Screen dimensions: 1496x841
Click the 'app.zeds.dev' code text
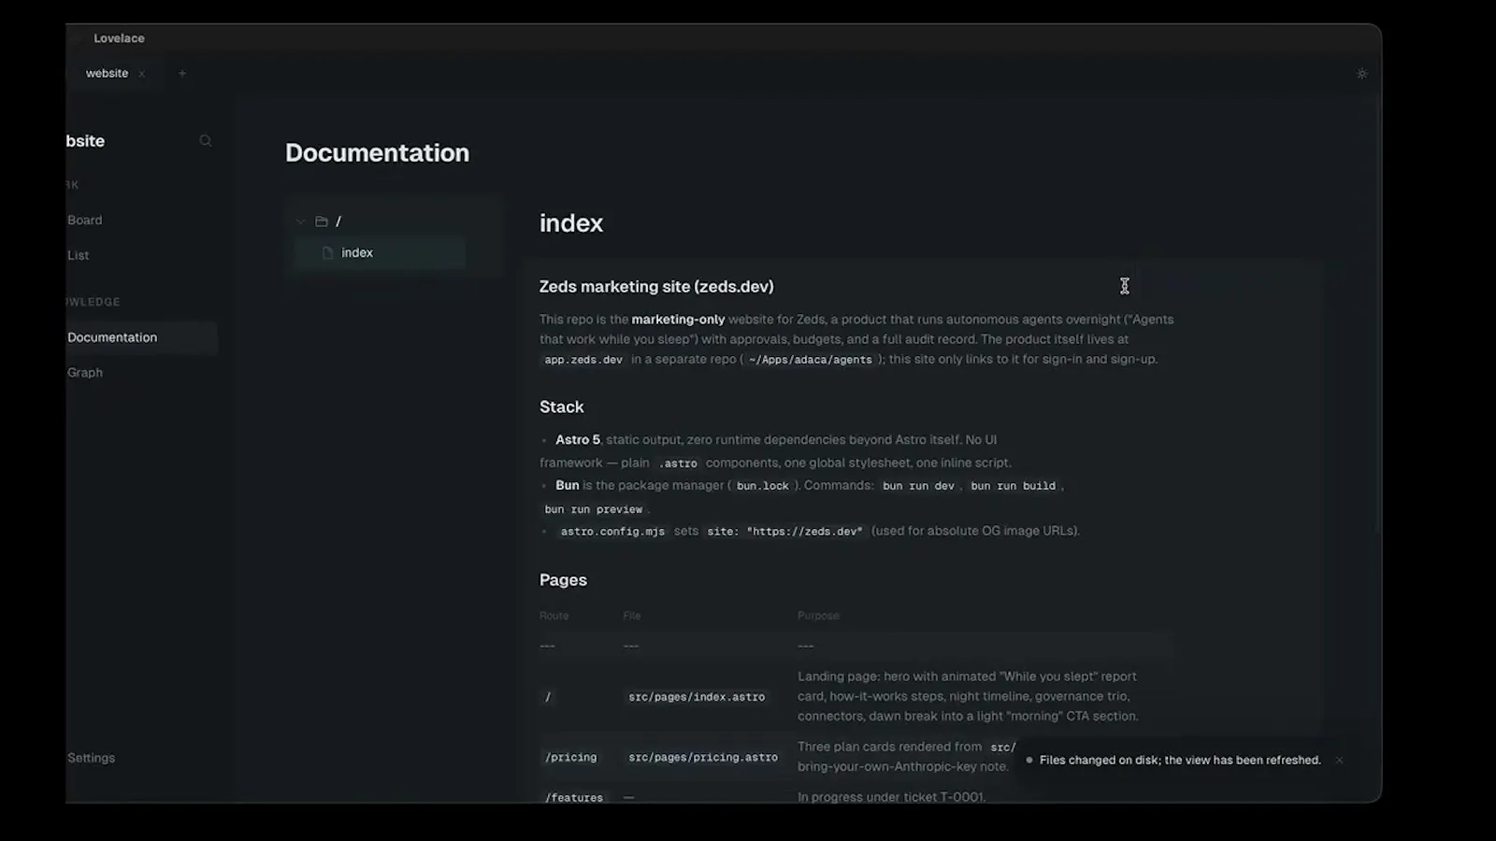583,360
